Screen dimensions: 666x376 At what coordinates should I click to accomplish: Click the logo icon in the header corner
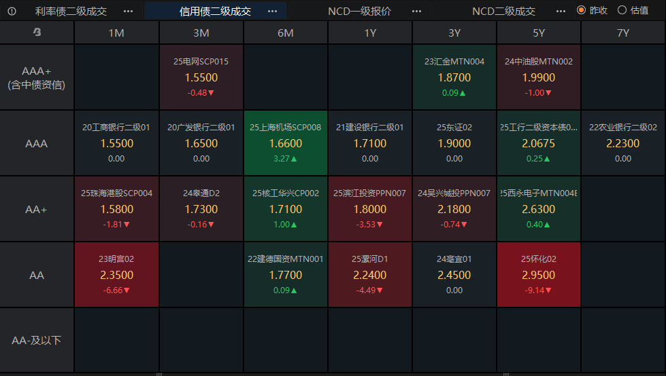(x=37, y=32)
